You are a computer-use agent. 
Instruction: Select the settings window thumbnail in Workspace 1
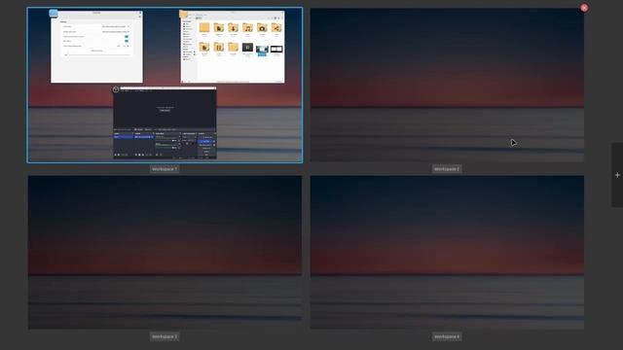(x=96, y=47)
